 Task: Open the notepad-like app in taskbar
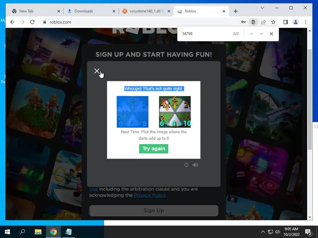pos(68,232)
